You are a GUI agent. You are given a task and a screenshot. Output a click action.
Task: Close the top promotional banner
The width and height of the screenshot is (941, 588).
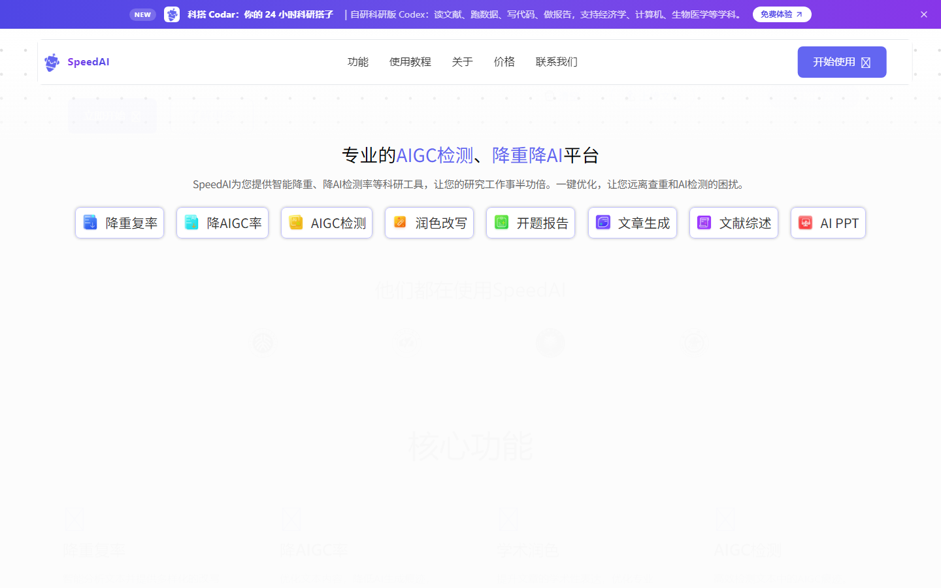pyautogui.click(x=924, y=14)
